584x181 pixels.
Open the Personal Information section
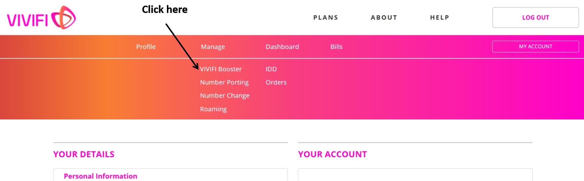coord(100,176)
